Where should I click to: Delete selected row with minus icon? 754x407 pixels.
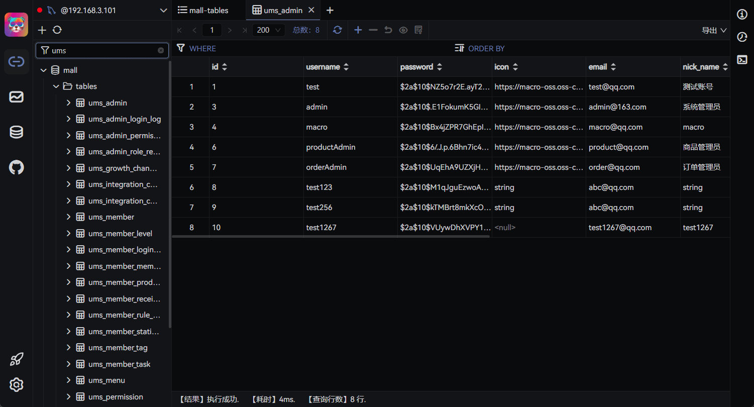point(373,30)
